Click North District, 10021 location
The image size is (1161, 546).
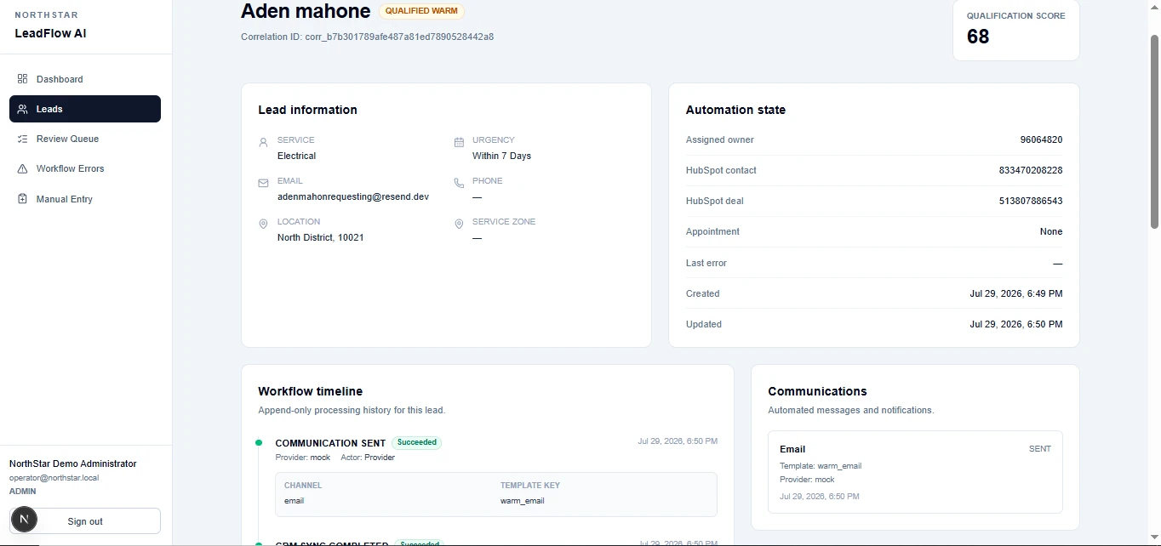coord(320,237)
